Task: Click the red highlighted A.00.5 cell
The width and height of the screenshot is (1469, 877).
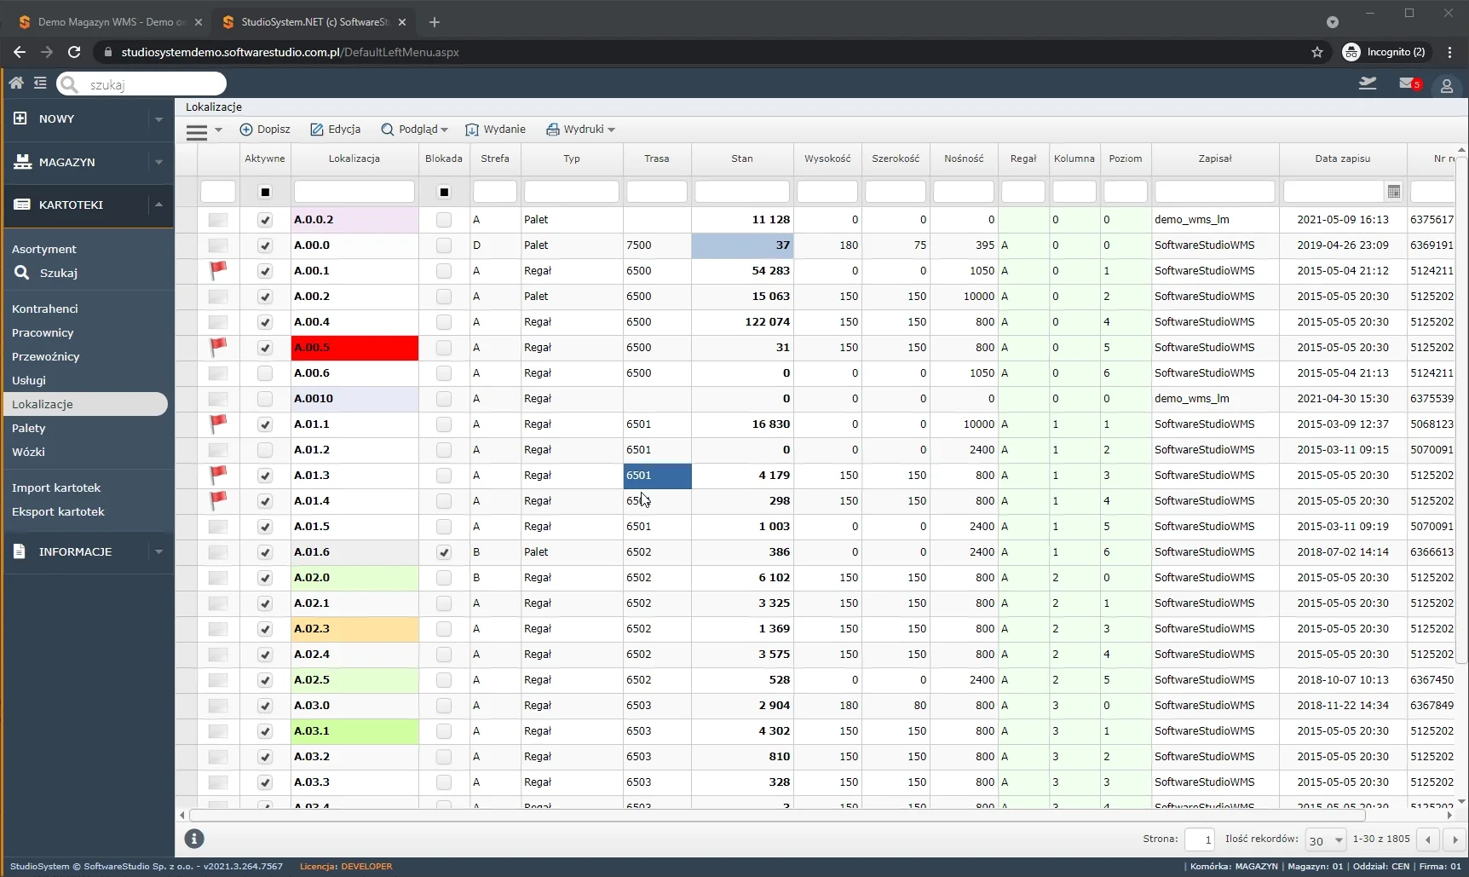Action: click(354, 348)
